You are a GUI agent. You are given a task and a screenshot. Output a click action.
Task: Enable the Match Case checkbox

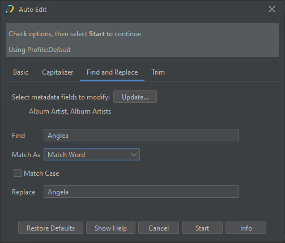[x=18, y=173]
